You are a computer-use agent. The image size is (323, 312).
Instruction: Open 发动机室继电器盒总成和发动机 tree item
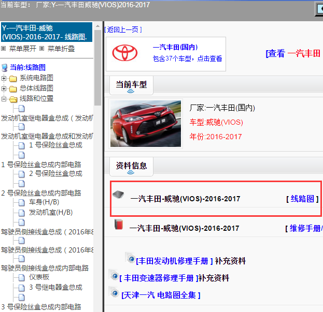(x=47, y=136)
